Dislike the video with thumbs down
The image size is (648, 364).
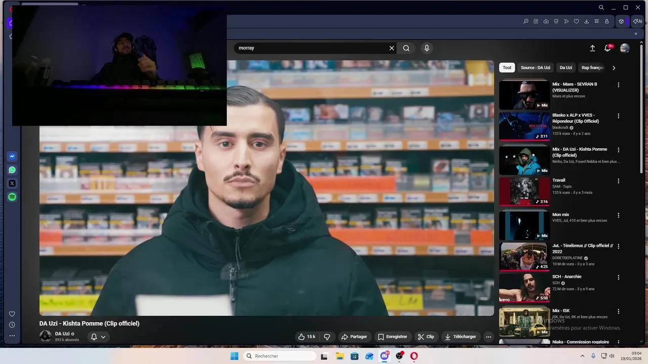click(327, 337)
